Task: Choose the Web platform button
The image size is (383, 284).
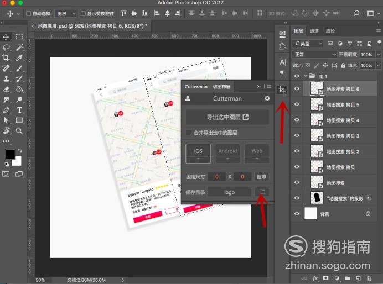Action: [257, 151]
